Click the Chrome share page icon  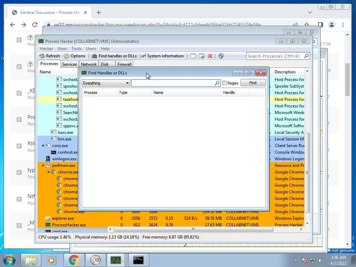tap(296, 25)
